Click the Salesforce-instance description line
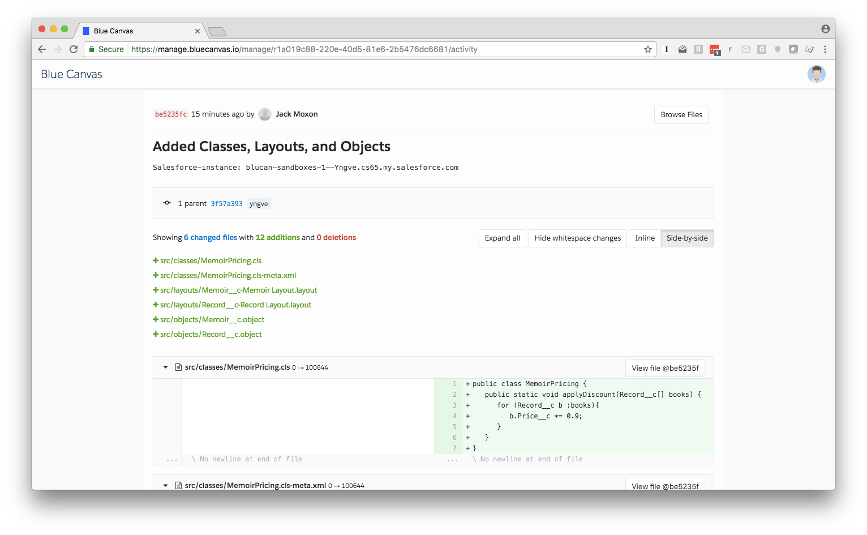Image resolution: width=867 pixels, height=535 pixels. 306,168
